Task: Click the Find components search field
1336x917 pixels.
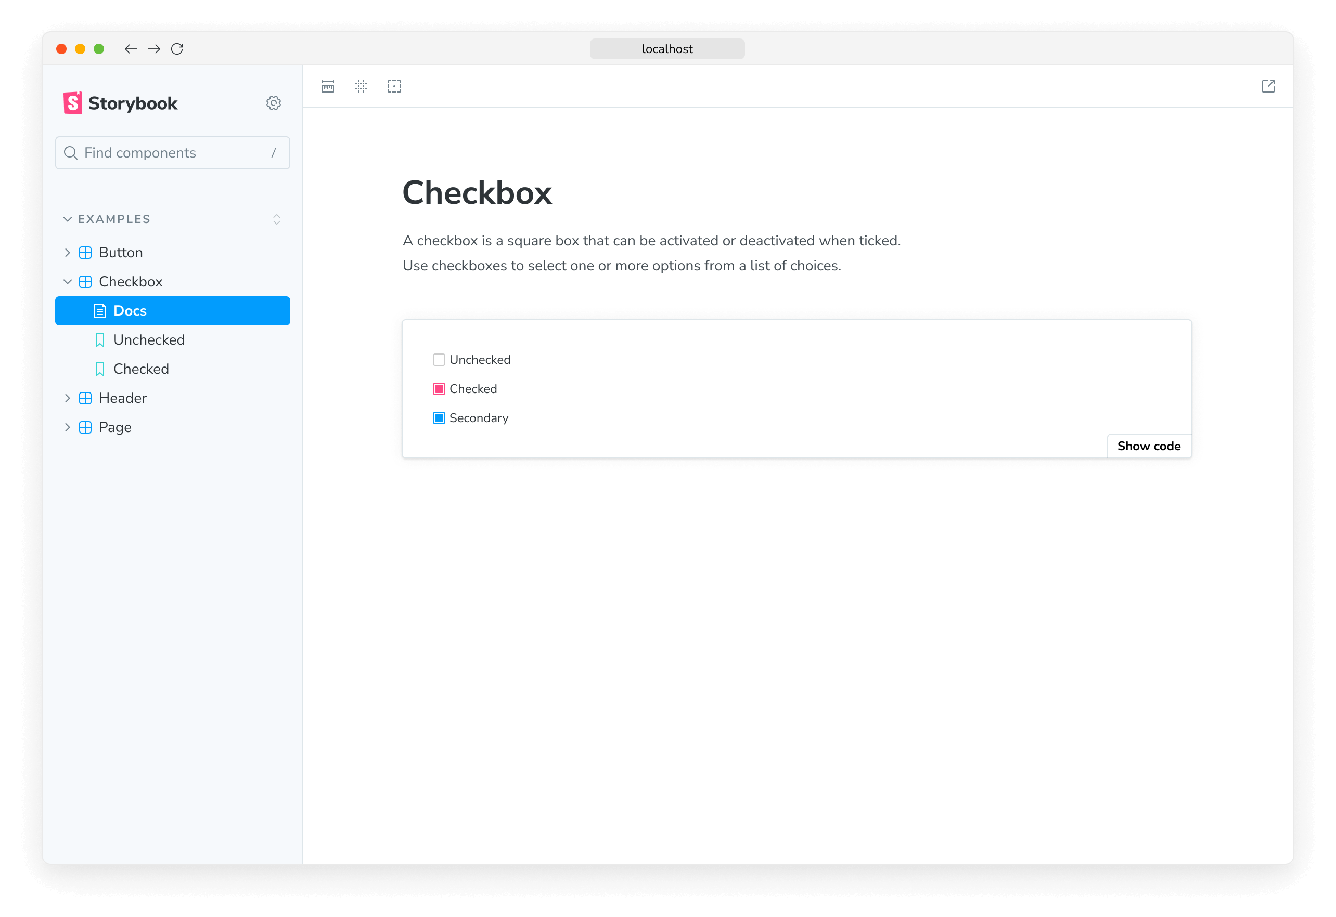Action: (172, 153)
